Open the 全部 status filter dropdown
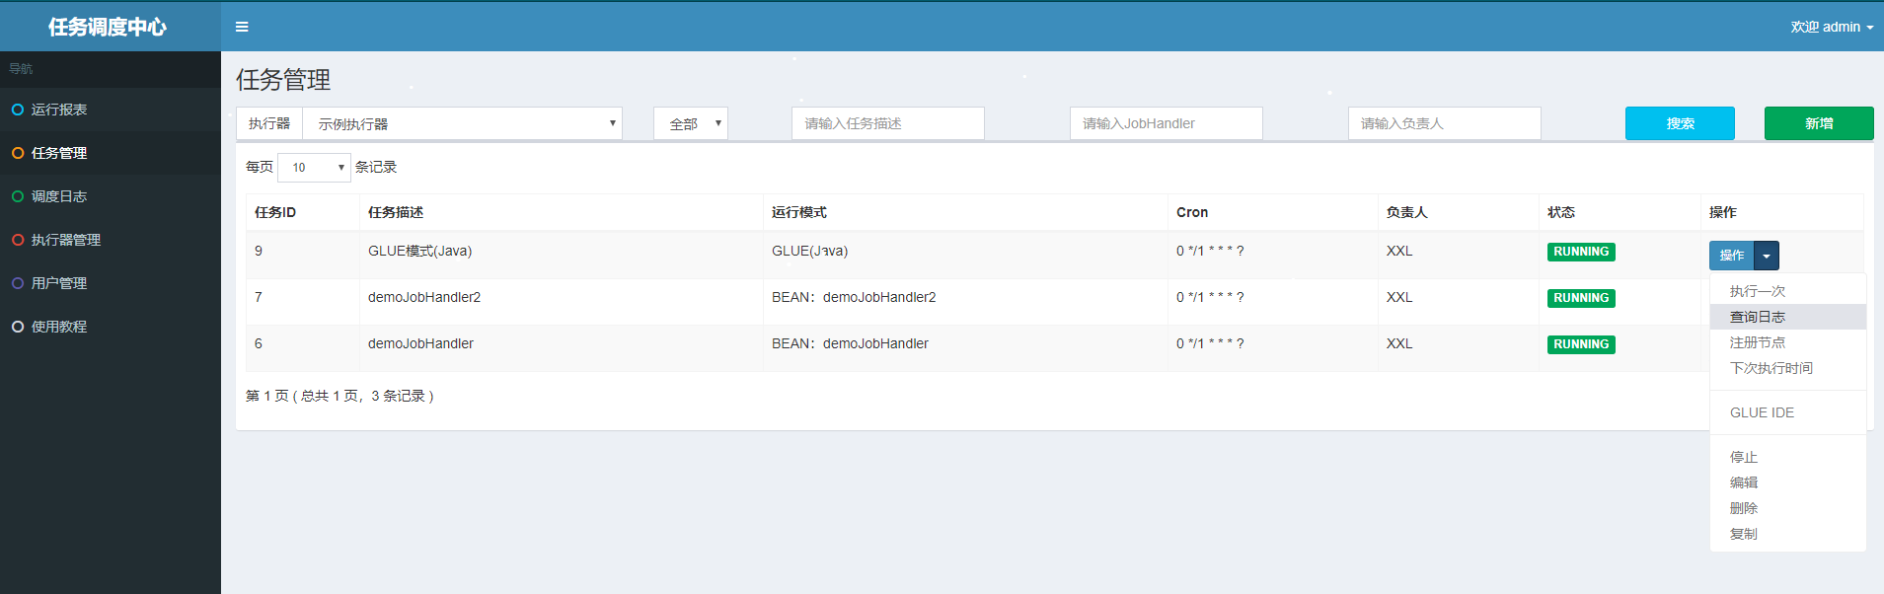This screenshot has width=1884, height=594. [x=691, y=123]
